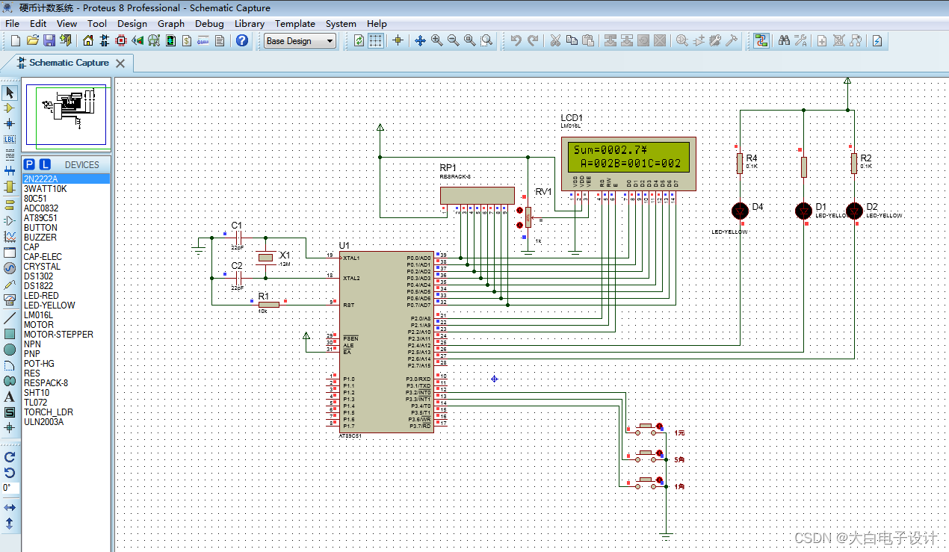Select the Component Mode tool
Screen dimensions: 949x552
point(10,108)
